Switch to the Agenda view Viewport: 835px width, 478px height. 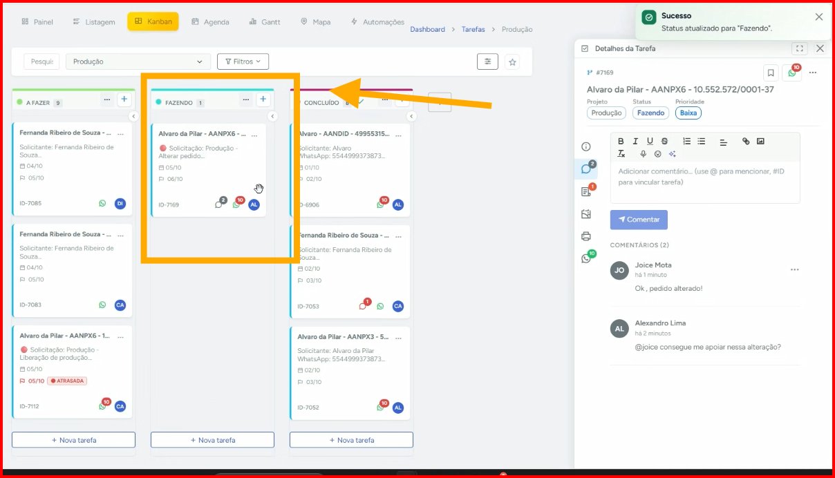click(x=210, y=22)
